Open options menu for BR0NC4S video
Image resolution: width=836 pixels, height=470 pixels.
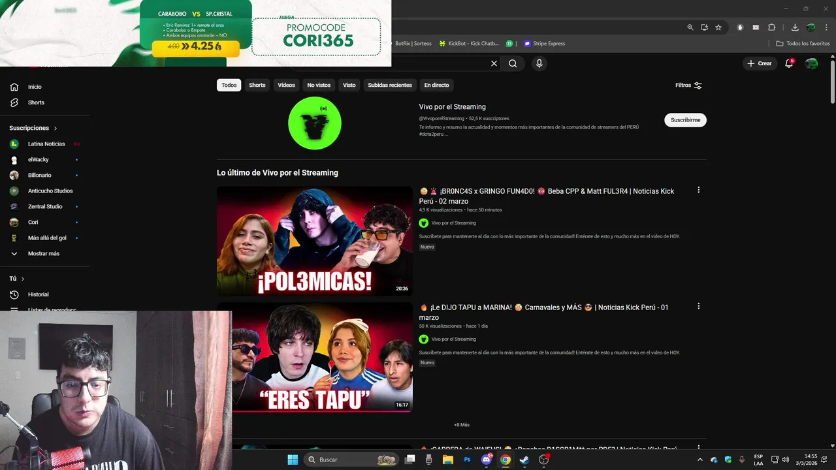click(x=698, y=190)
